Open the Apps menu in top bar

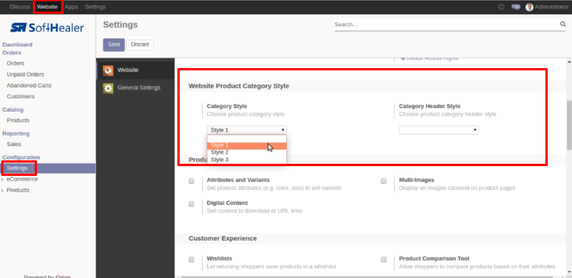click(71, 7)
